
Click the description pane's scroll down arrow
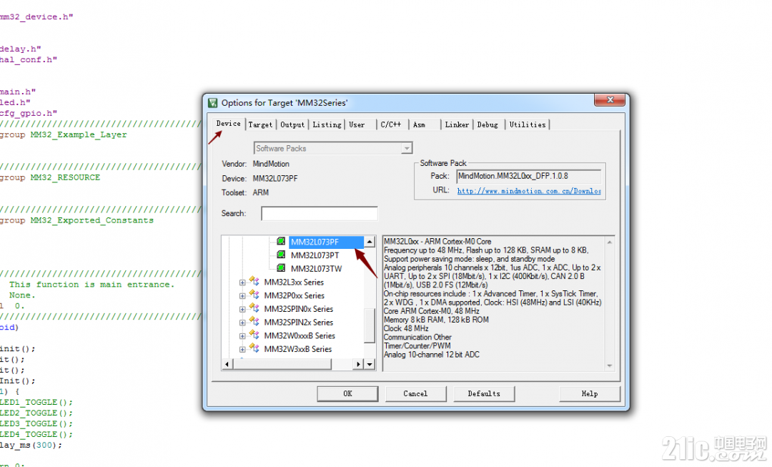point(610,365)
